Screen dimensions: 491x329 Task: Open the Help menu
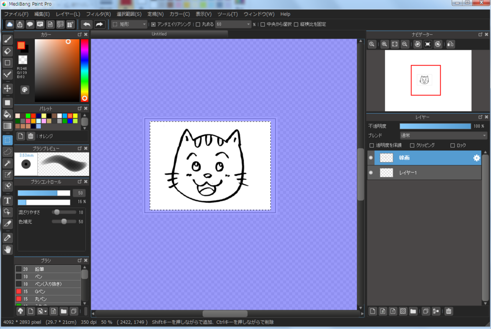coord(285,14)
